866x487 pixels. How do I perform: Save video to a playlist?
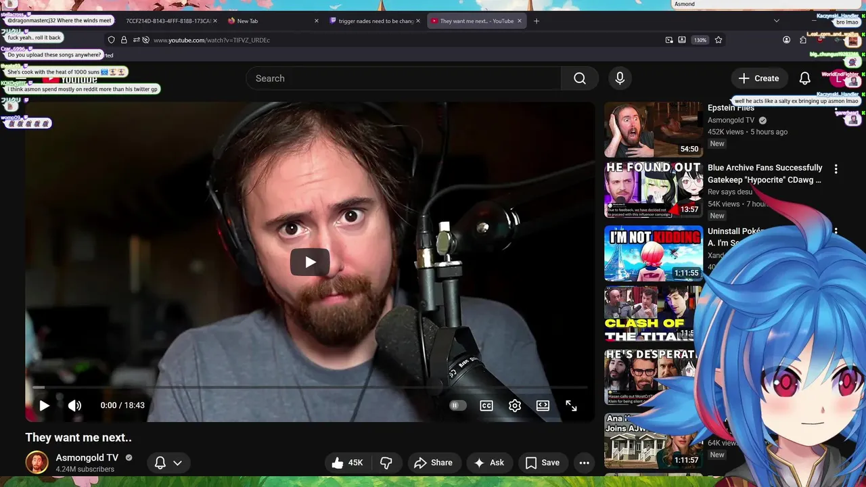pyautogui.click(x=543, y=463)
